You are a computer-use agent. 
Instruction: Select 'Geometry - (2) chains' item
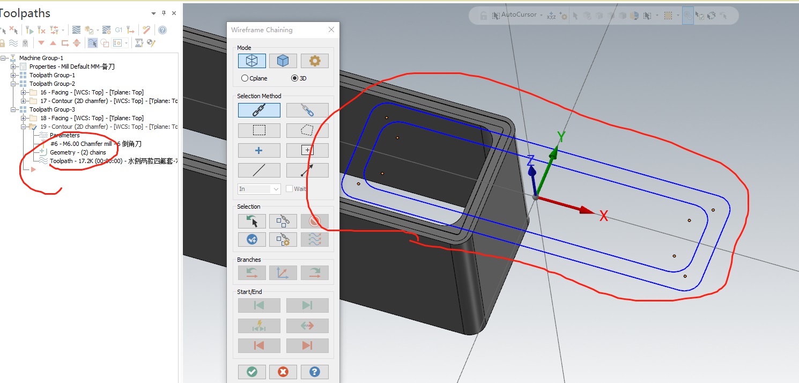click(78, 152)
